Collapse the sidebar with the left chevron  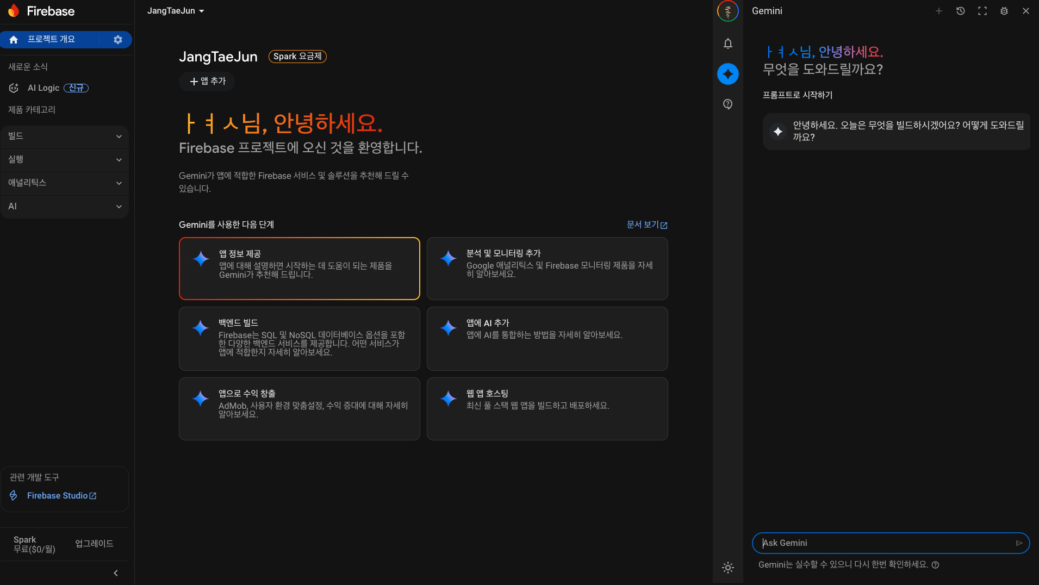coord(115,573)
